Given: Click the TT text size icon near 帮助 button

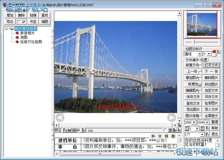Looking at the screenshot, I should (x=207, y=128).
